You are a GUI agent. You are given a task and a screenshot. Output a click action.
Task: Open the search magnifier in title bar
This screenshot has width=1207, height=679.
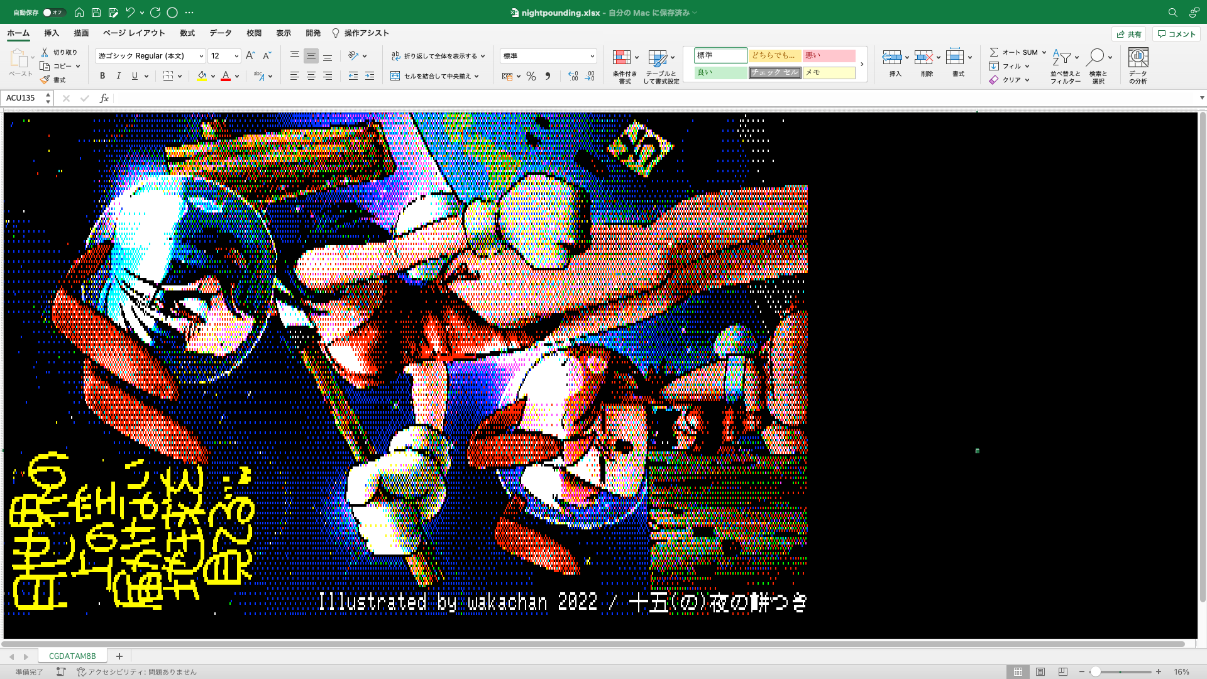point(1172,13)
